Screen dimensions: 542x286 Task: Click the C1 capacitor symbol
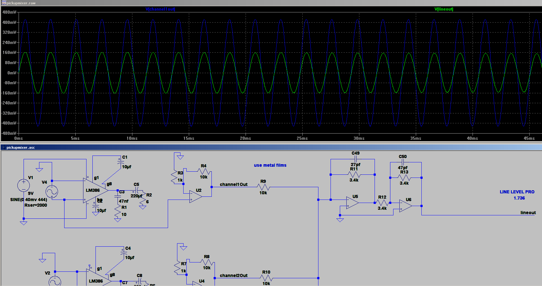click(x=120, y=163)
